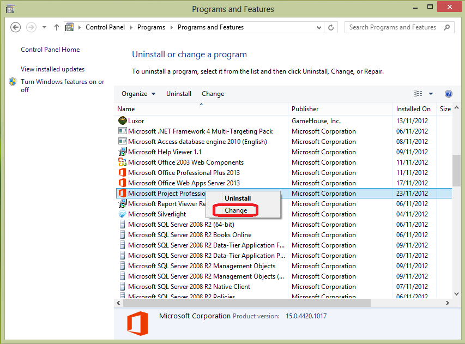This screenshot has width=465, height=344.
Task: Open View installed updates link
Action: pos(52,69)
